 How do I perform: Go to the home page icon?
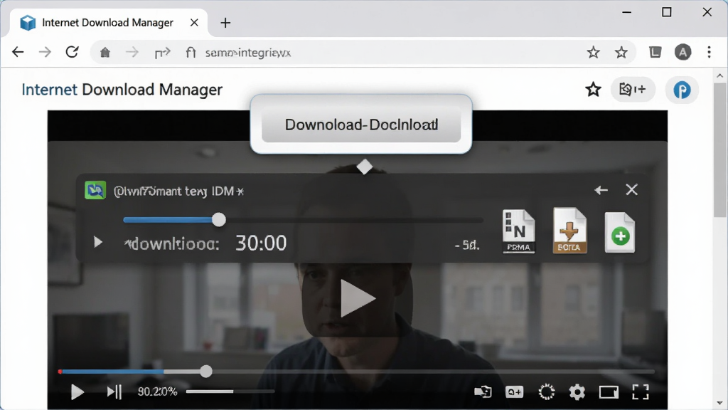pos(105,53)
